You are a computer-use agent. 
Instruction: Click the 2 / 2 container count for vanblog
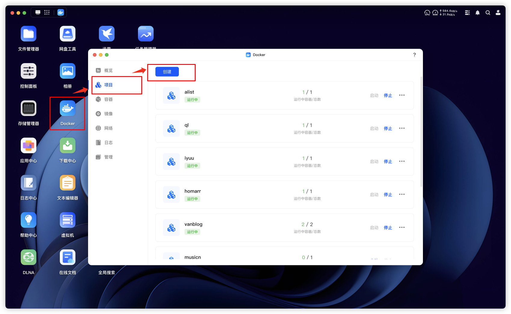pyautogui.click(x=307, y=224)
